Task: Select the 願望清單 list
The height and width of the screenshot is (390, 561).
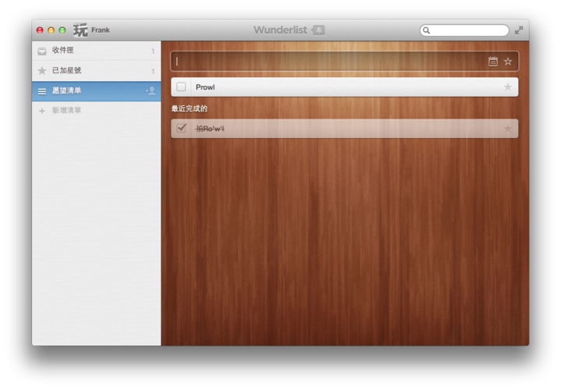Action: (66, 91)
